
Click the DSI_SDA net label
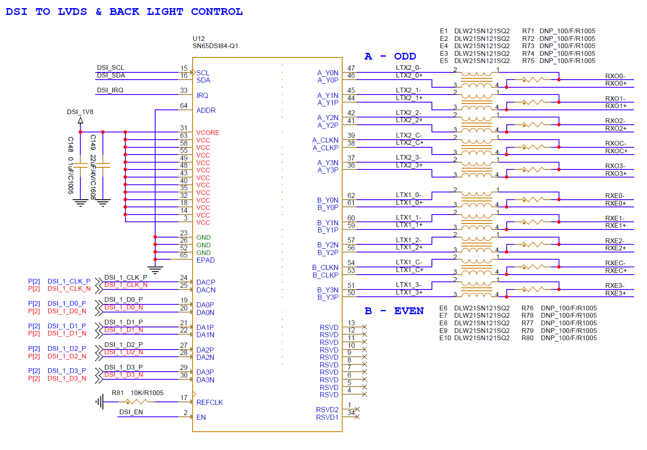[111, 75]
